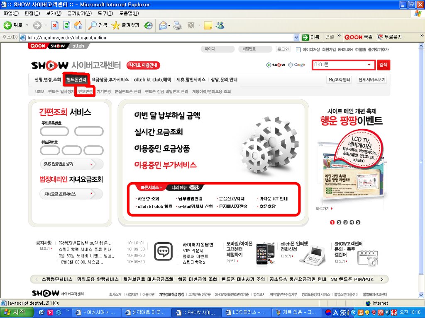The height and width of the screenshot is (318, 425).
Task: Select the 핸드폰관리 navigation tab
Action: tap(76, 79)
